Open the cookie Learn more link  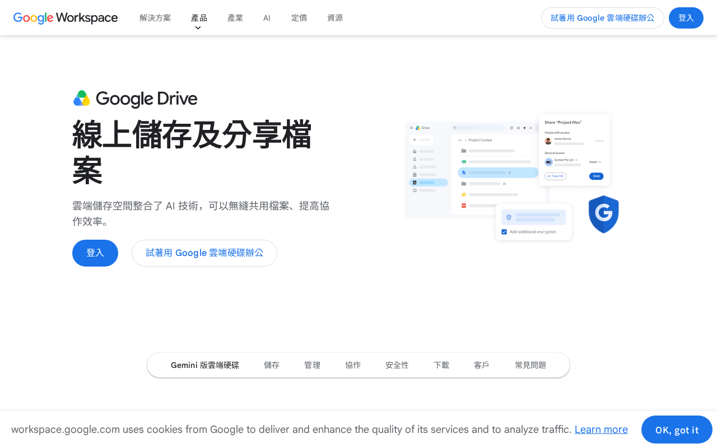pos(601,430)
